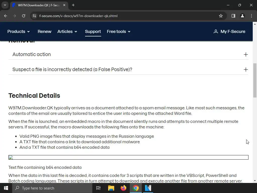Click the Technical Details heading

point(34,95)
